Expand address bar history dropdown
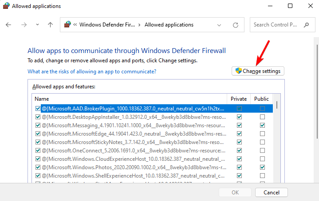The width and height of the screenshot is (319, 201). point(219,25)
